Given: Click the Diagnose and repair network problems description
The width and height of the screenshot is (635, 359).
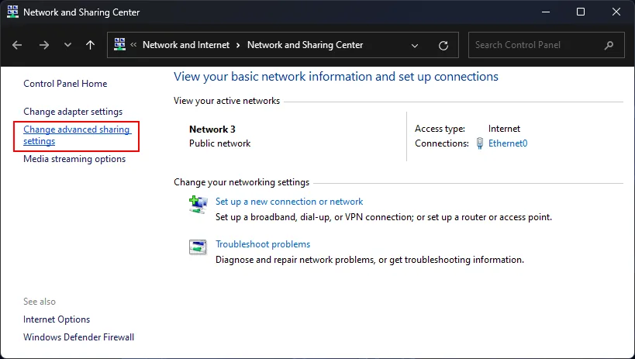Looking at the screenshot, I should [x=370, y=260].
